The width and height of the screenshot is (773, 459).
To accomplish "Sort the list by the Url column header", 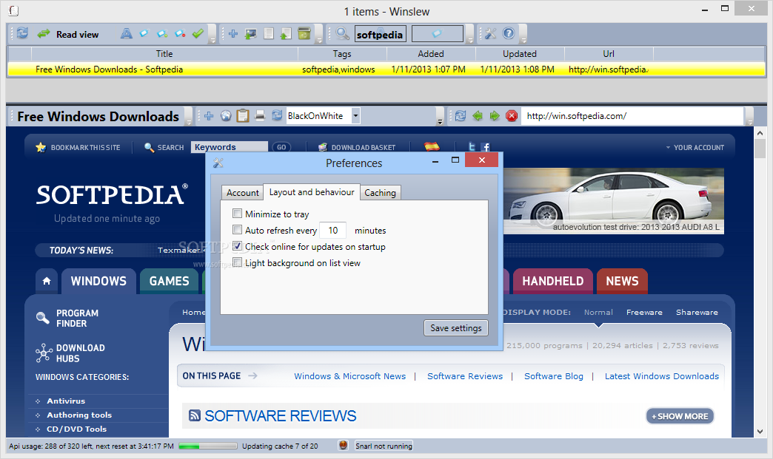I will [x=609, y=54].
